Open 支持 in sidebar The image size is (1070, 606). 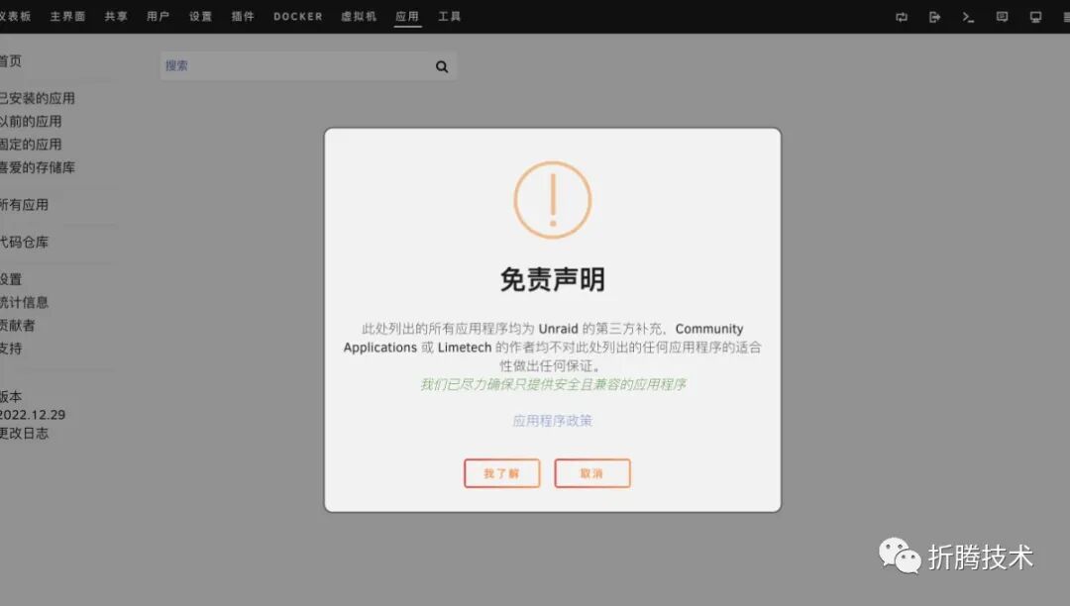pos(11,349)
